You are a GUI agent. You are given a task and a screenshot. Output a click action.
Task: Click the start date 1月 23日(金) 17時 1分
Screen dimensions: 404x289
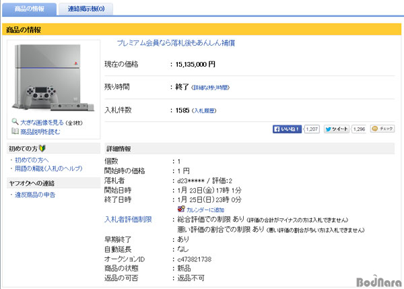(209, 191)
